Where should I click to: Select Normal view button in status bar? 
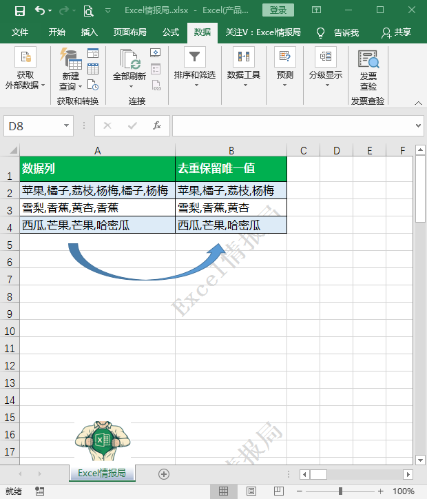coord(223,491)
